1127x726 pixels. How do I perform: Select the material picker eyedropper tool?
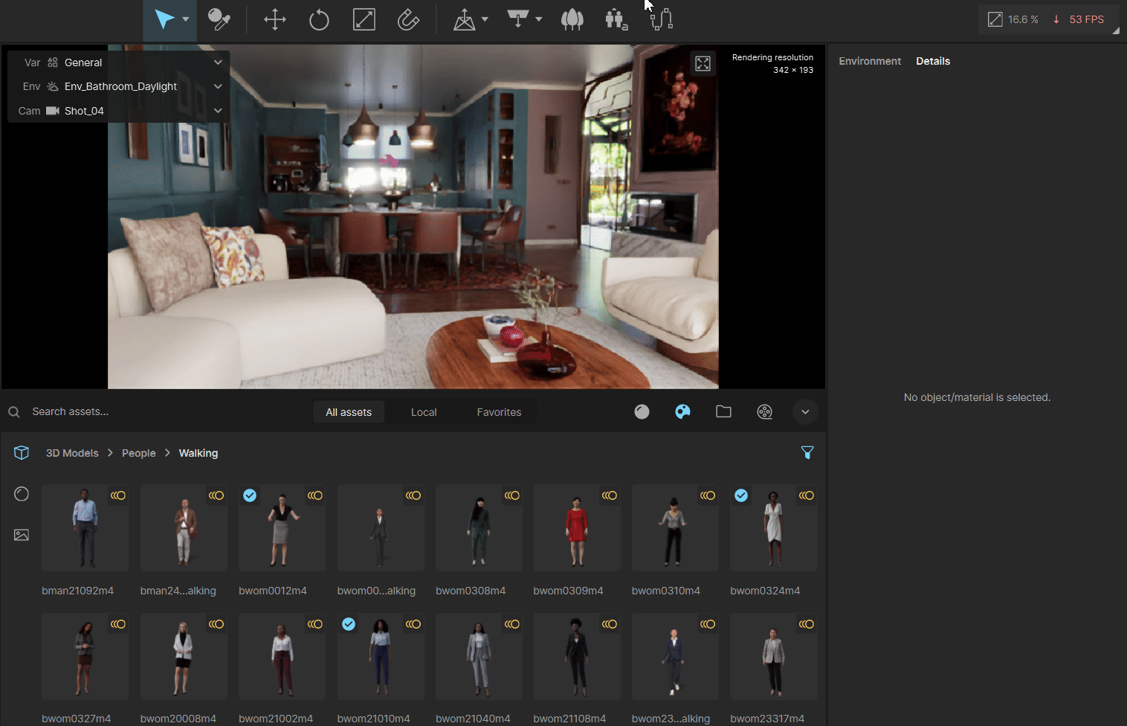point(219,19)
